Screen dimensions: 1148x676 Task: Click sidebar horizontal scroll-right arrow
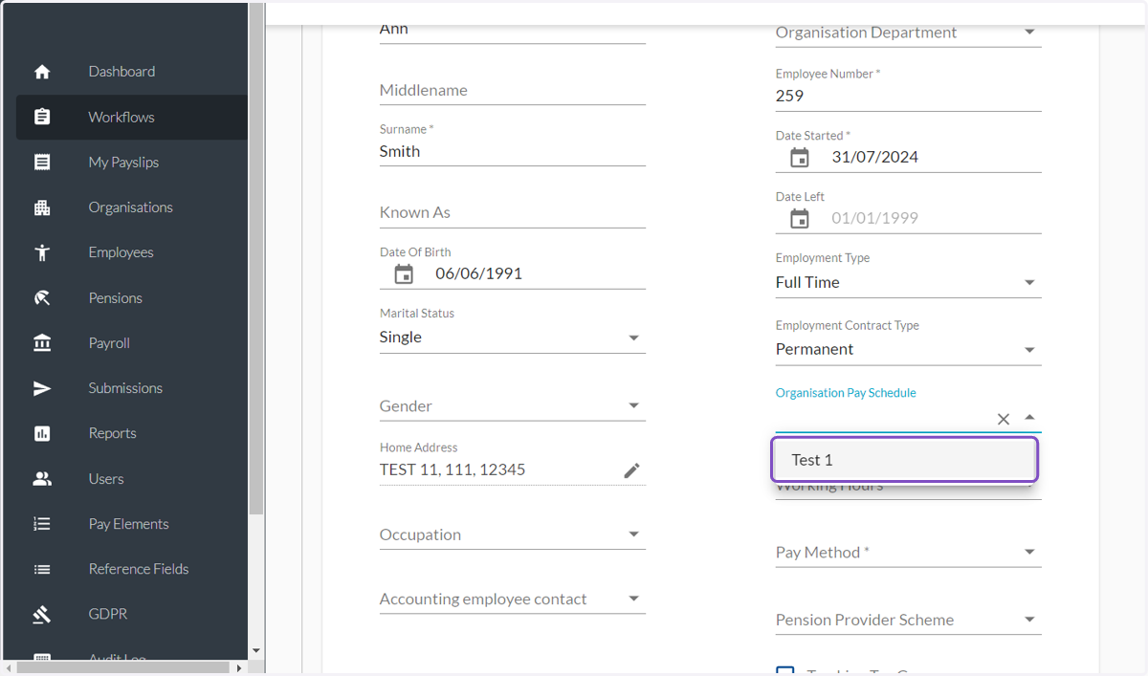click(239, 667)
